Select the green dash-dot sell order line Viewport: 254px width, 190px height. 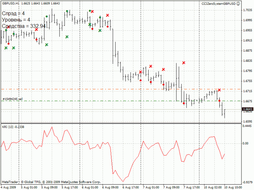click(x=102, y=101)
